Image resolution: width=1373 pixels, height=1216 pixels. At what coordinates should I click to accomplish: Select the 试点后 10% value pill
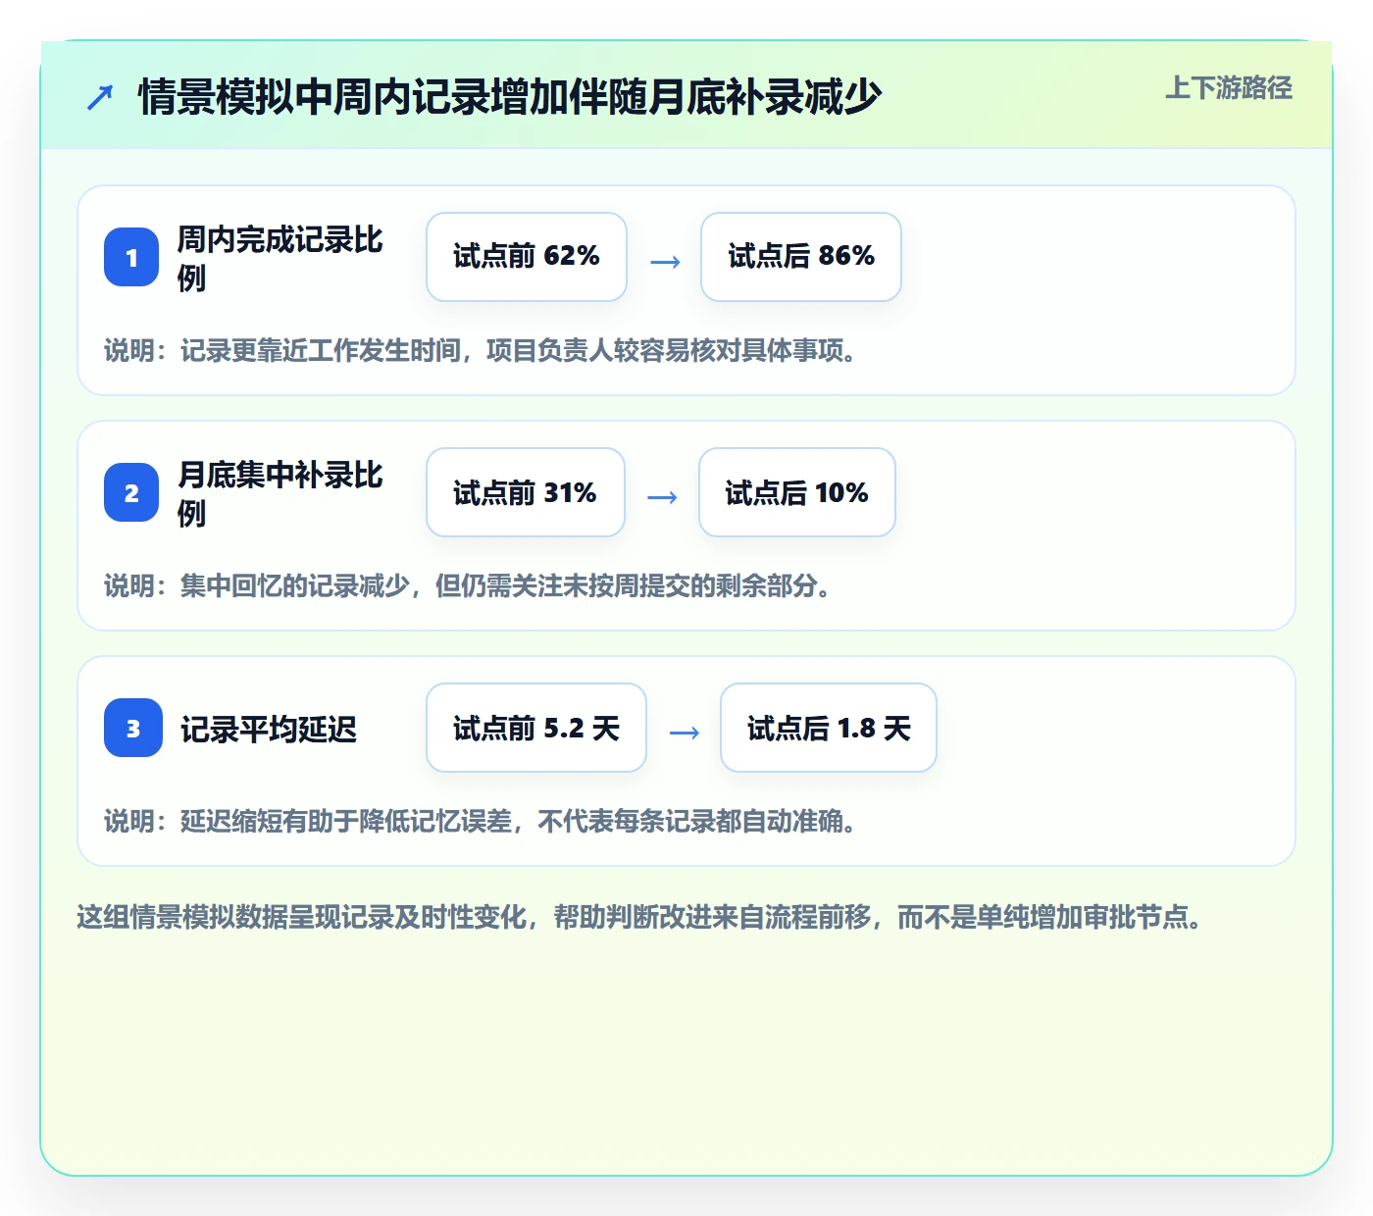click(797, 492)
